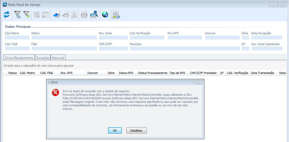289x142 pixels.
Task: Click the Nro.RPS field in Dados Principais
Action: point(185,38)
